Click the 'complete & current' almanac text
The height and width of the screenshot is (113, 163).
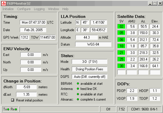tap(93, 99)
